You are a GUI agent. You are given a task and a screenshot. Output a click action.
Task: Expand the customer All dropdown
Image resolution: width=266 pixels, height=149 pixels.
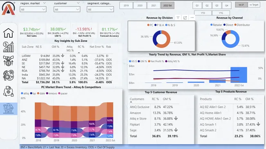[x=67, y=9]
